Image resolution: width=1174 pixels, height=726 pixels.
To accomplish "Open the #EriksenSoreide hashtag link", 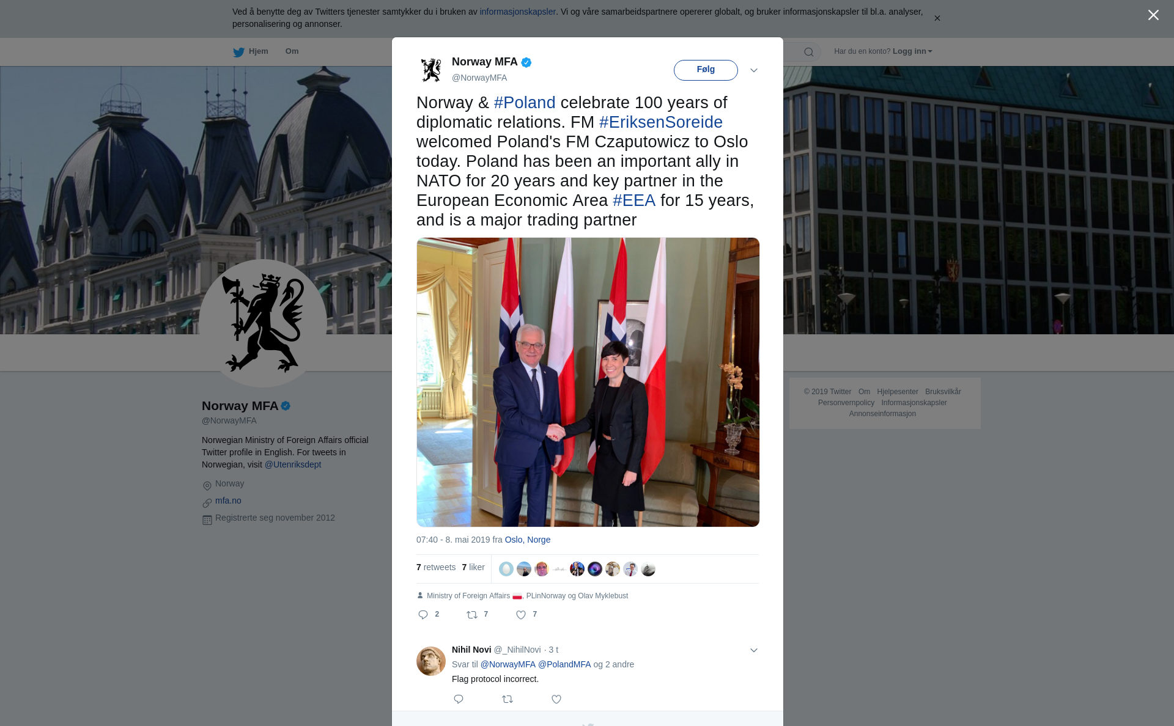I will click(x=661, y=122).
